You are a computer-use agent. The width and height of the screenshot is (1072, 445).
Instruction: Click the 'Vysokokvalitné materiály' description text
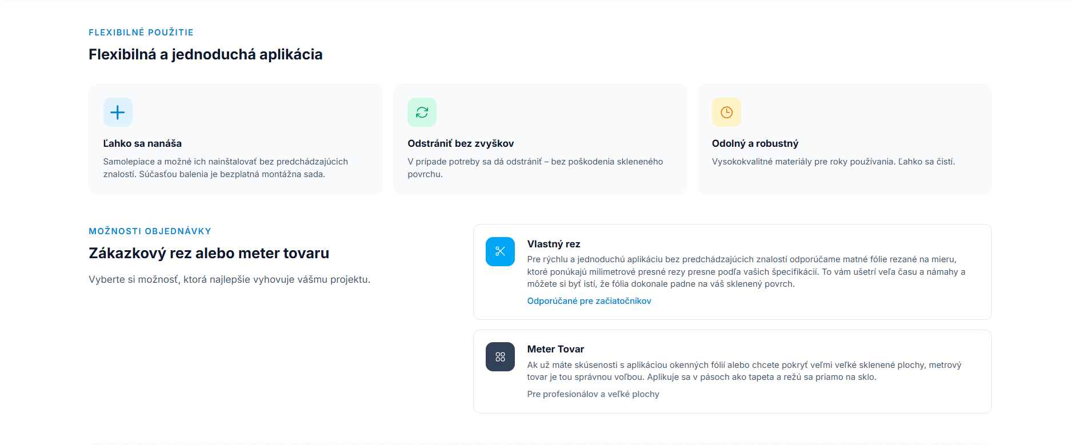(x=833, y=162)
